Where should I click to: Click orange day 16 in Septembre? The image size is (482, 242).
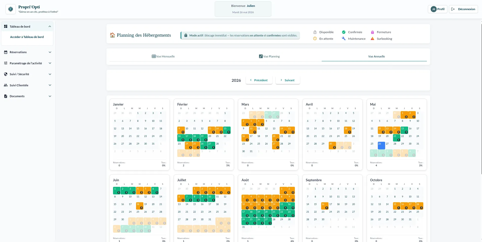point(325,206)
